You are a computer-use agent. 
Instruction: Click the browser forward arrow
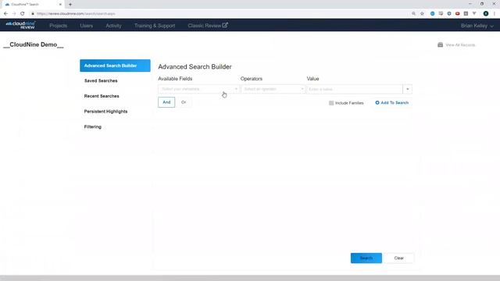(14, 13)
